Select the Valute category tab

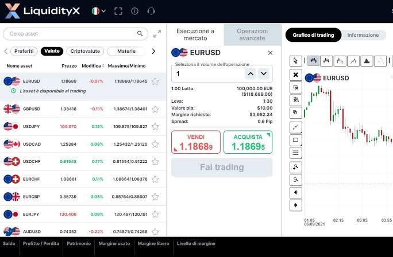click(52, 51)
